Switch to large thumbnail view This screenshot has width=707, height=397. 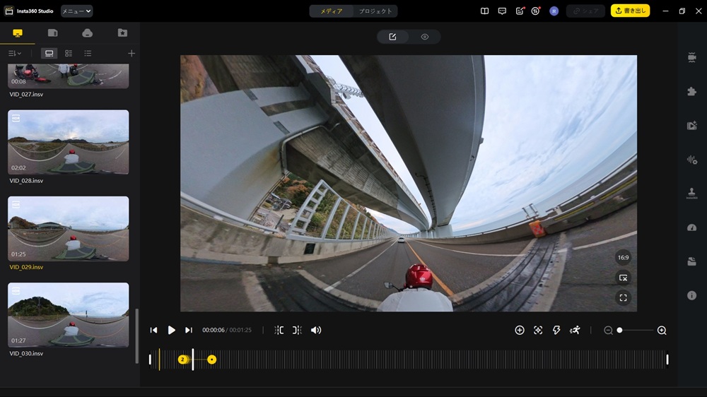49,53
